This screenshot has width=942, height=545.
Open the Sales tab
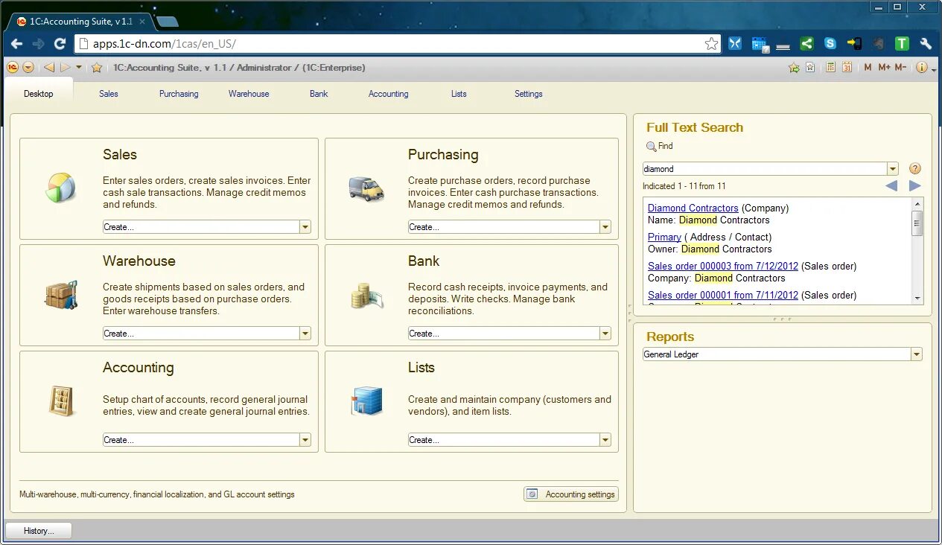(109, 94)
